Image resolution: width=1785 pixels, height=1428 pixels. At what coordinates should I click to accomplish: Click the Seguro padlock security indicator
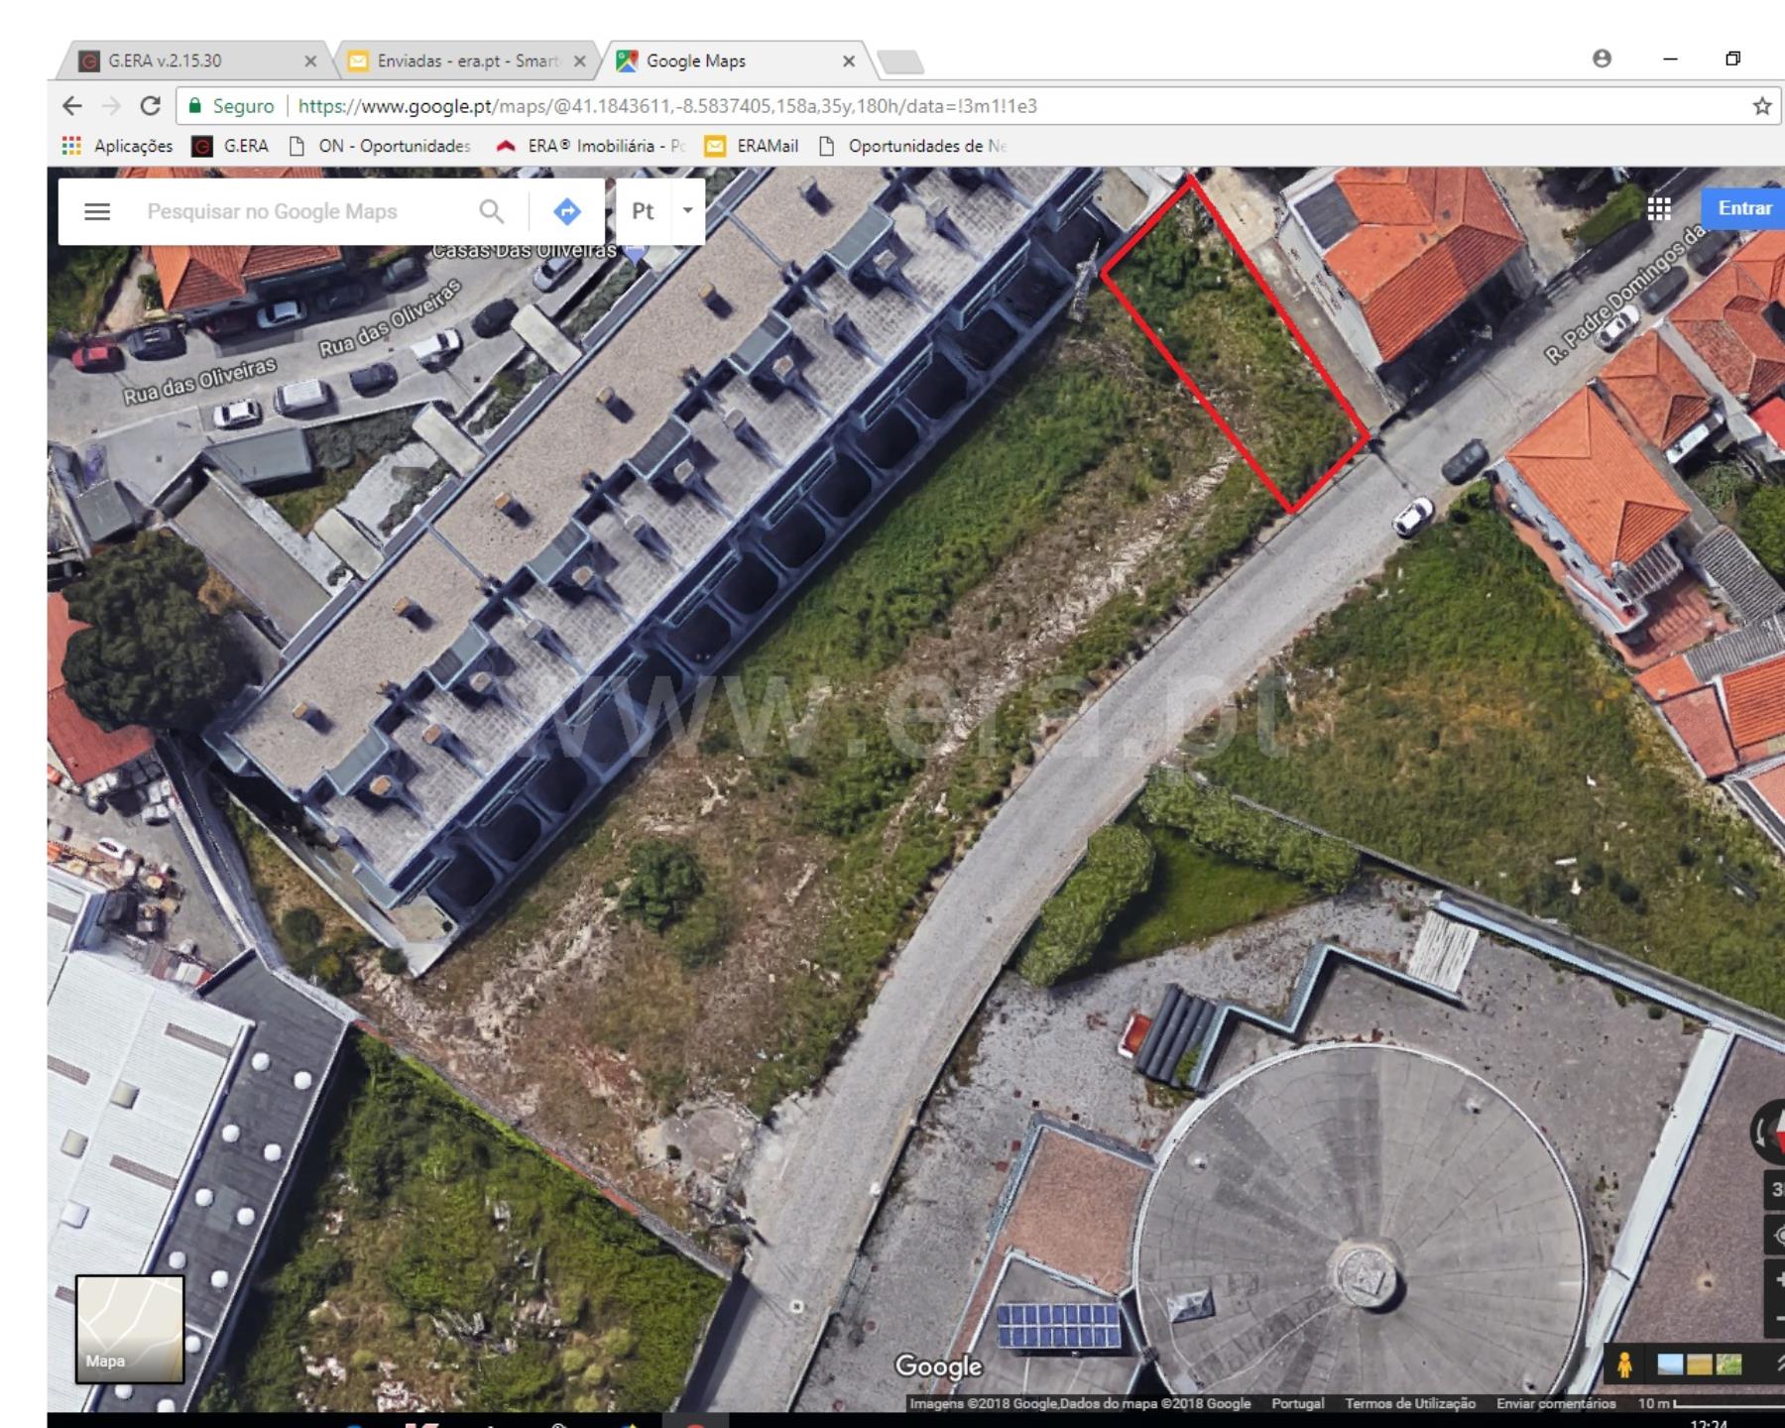coord(231,105)
